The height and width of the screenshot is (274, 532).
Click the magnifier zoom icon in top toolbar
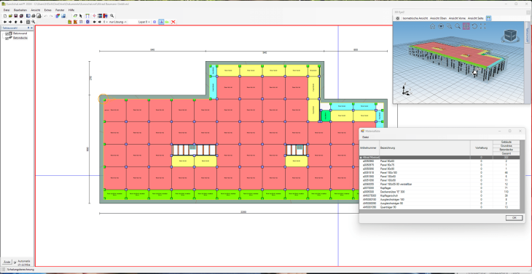[112, 15]
